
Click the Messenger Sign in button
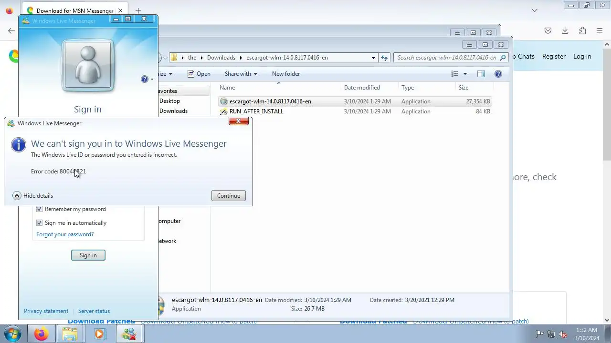coord(88,255)
